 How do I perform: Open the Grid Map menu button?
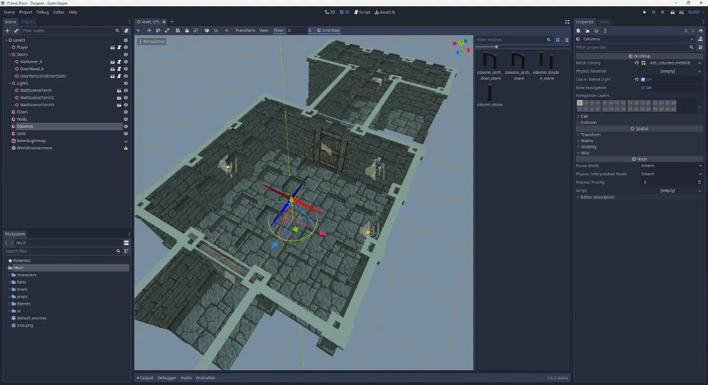click(x=328, y=30)
